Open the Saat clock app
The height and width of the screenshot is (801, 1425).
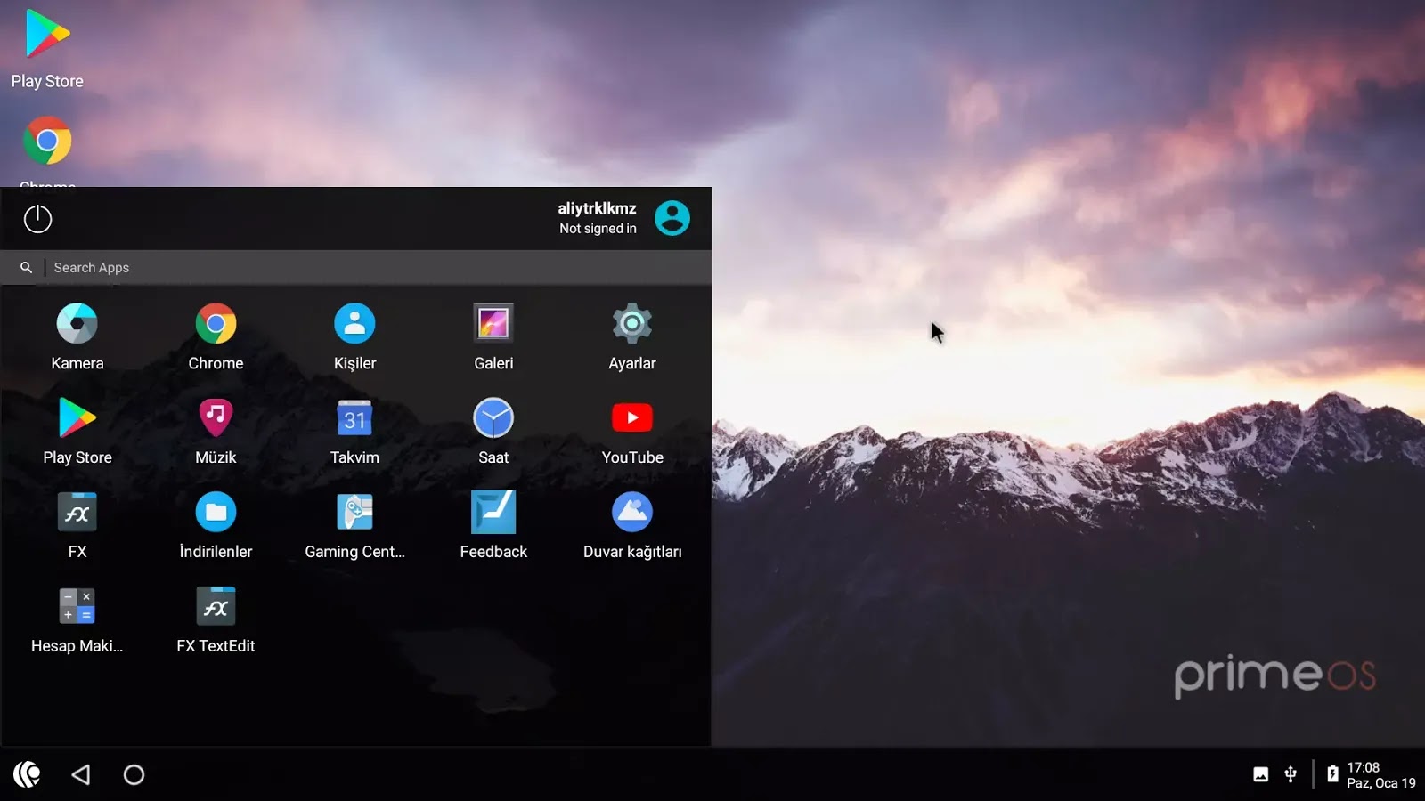pos(493,431)
